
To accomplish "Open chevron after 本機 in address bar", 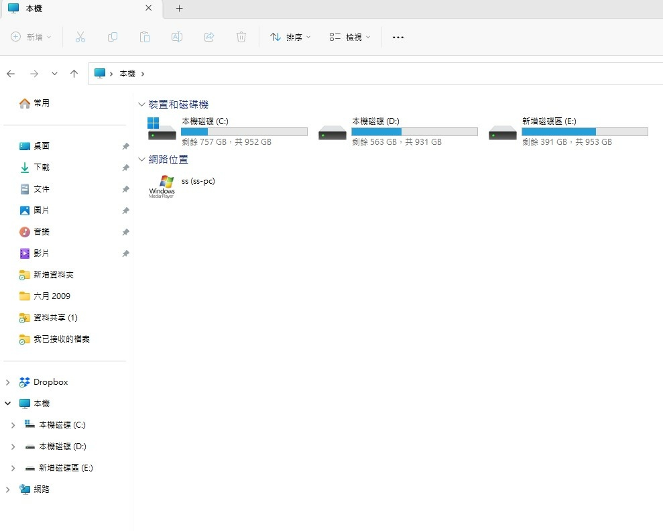I will (143, 74).
